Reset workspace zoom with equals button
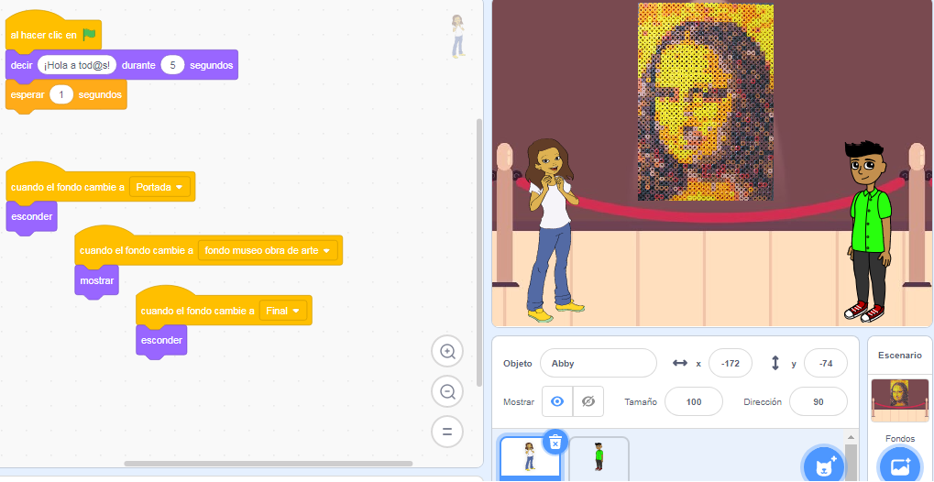This screenshot has height=482, width=934. pos(447,432)
